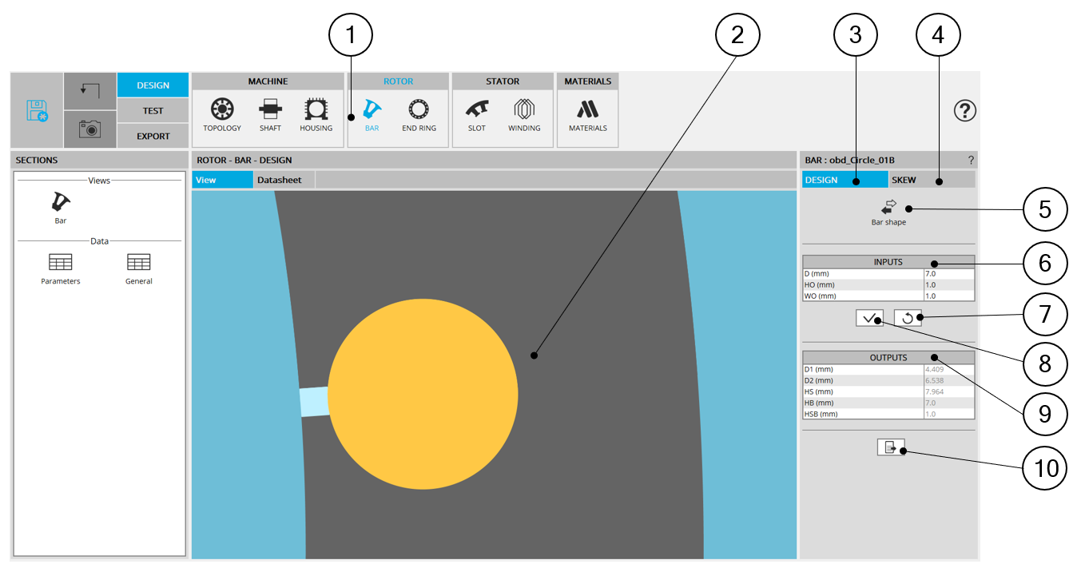Open the Parameters data table
Image resolution: width=1081 pixels, height=572 pixels.
click(61, 268)
